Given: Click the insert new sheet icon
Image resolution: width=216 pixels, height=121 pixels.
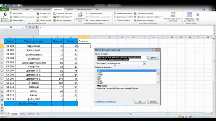Looking at the screenshot, I should coord(38,114).
